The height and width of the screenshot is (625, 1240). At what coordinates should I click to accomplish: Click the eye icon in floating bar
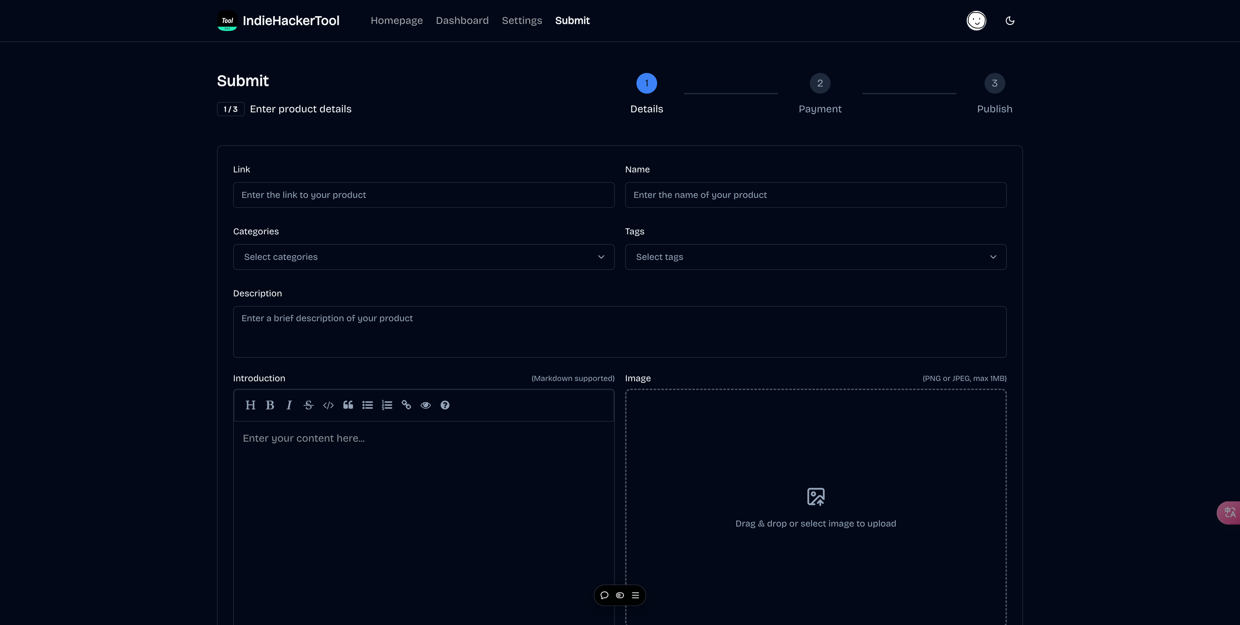pyautogui.click(x=620, y=595)
